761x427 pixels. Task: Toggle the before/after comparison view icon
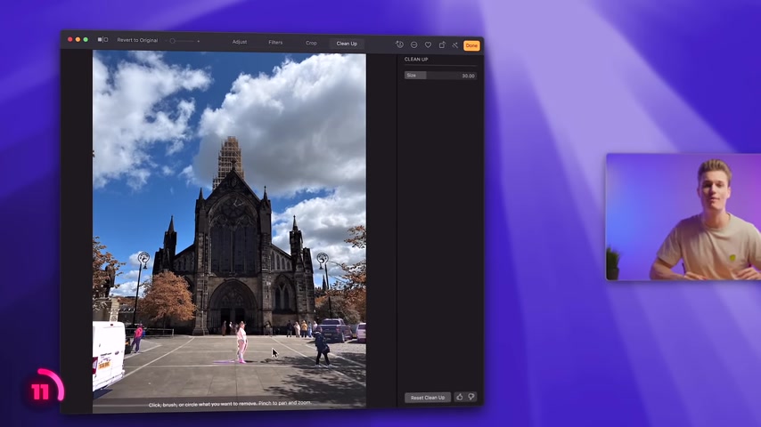pos(102,40)
